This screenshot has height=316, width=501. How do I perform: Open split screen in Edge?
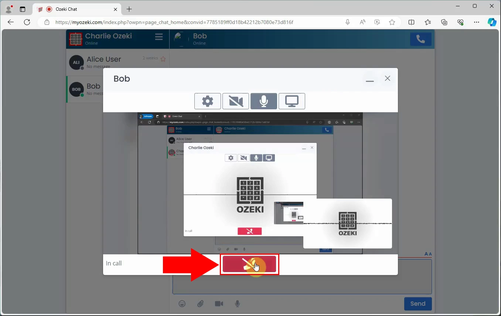tap(411, 22)
